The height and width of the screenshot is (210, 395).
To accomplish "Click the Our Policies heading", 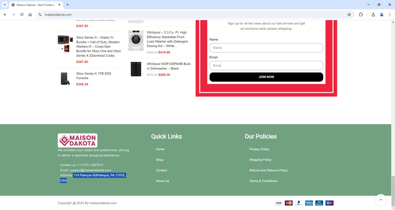I will (x=261, y=137).
